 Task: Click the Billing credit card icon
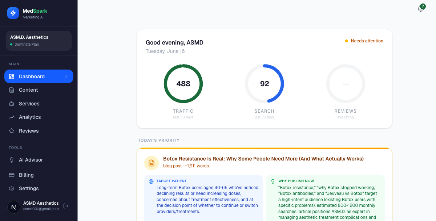12,175
